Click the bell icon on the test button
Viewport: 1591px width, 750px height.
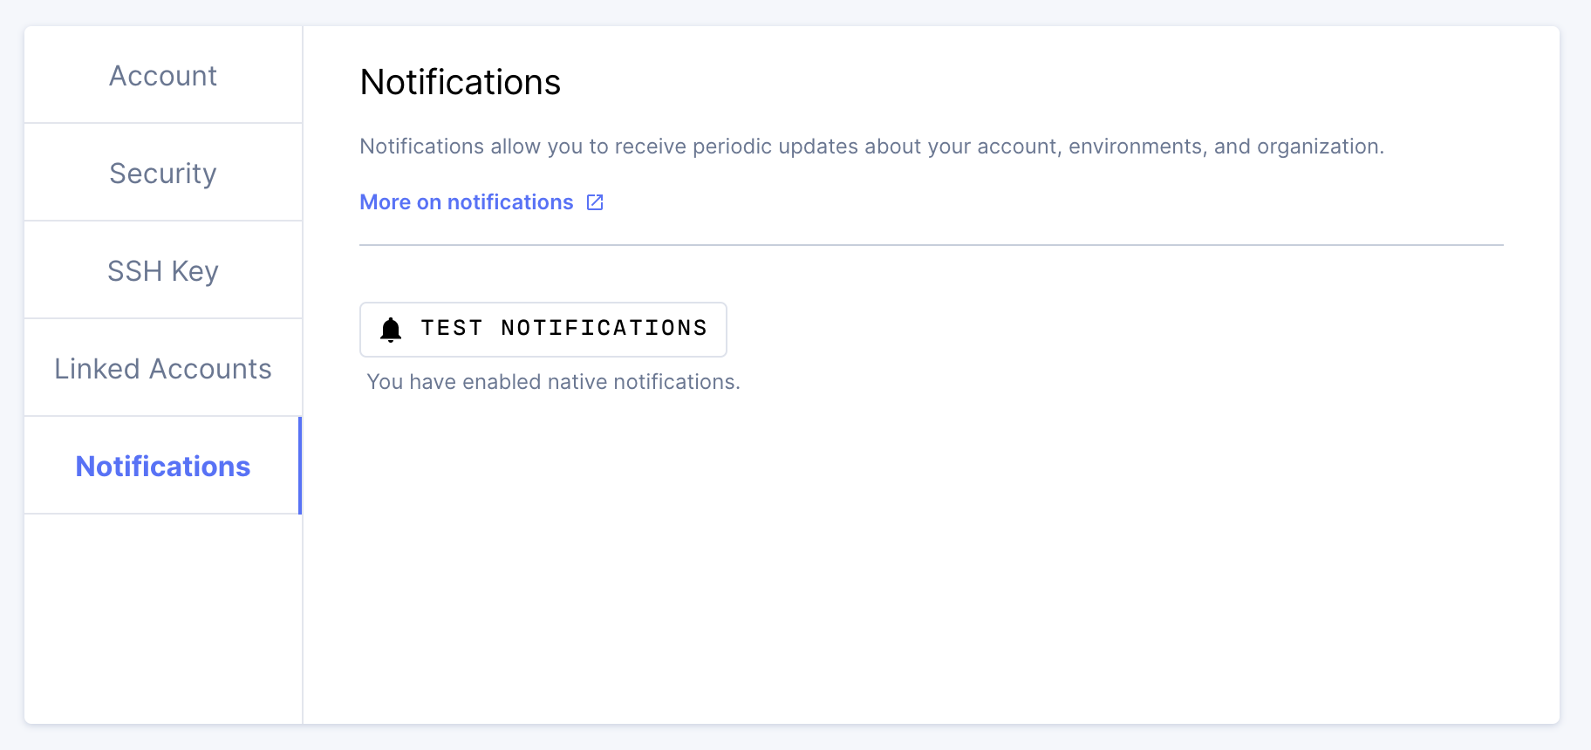(391, 330)
